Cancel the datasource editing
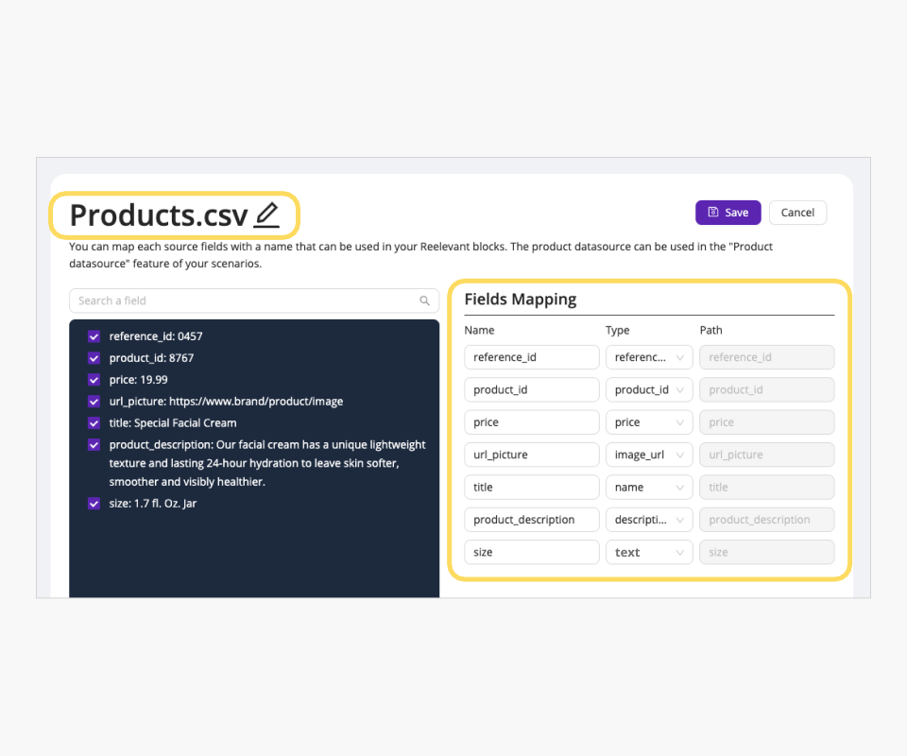This screenshot has height=756, width=907. (x=797, y=213)
